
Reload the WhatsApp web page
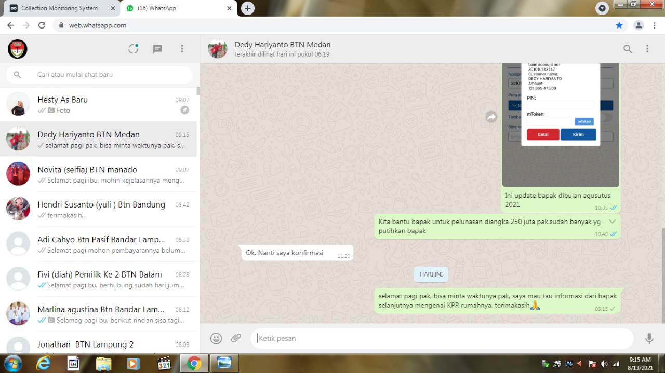tap(42, 25)
